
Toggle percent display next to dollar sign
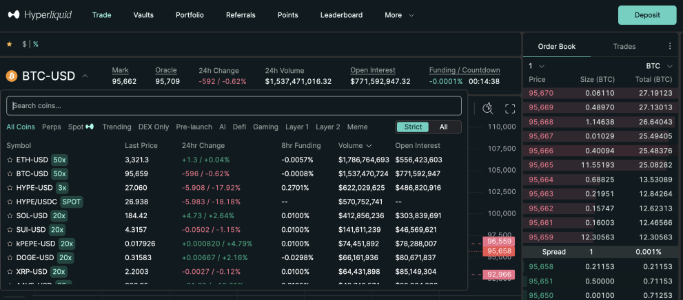(x=36, y=44)
